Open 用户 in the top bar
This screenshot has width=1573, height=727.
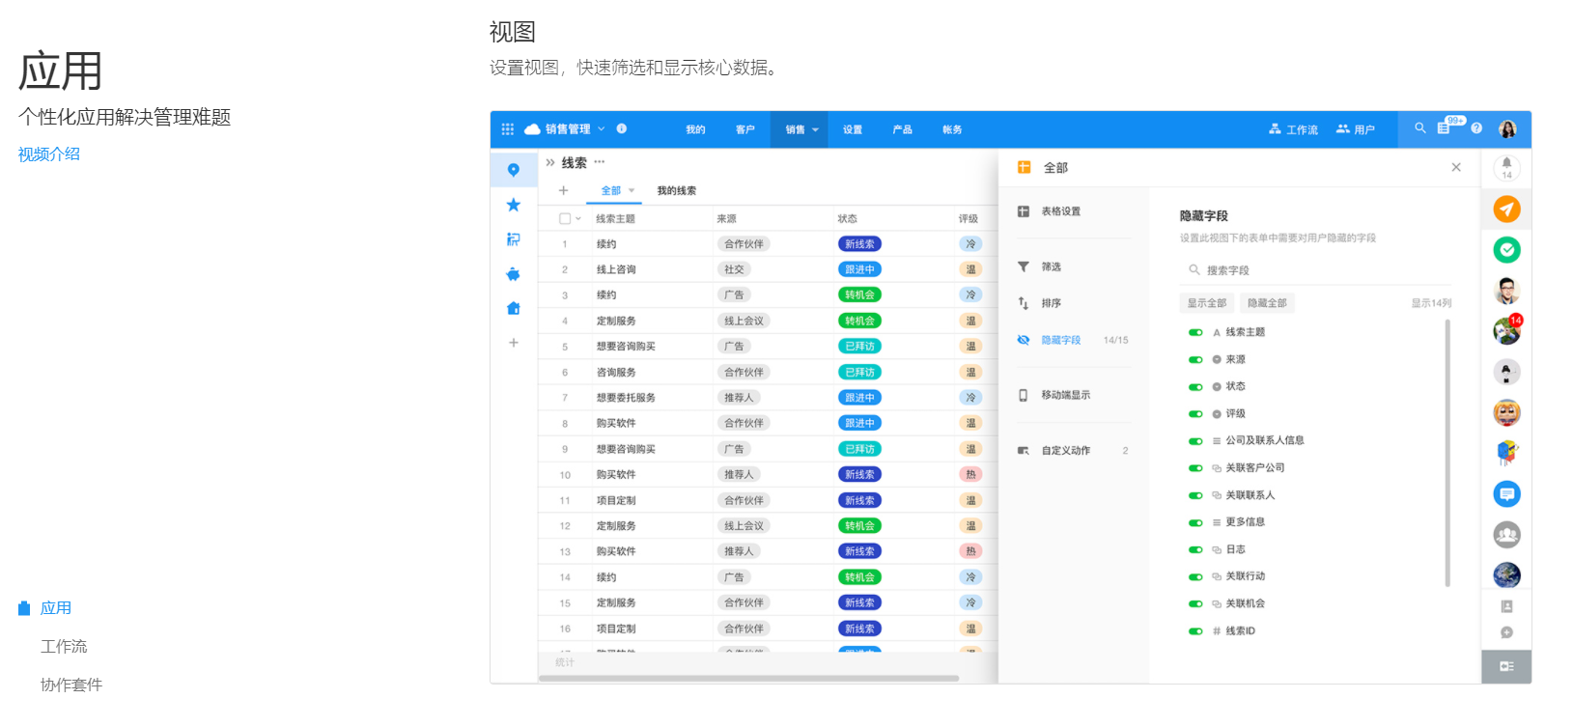pos(1356,129)
